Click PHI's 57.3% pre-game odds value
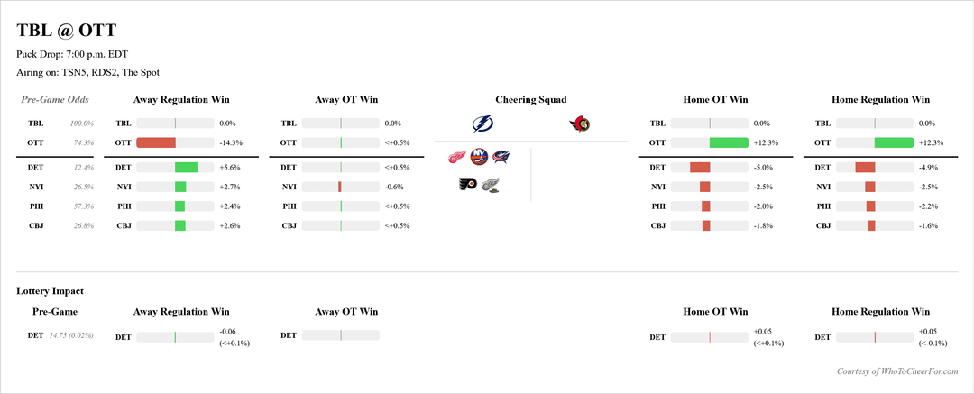This screenshot has width=974, height=394. coord(81,206)
